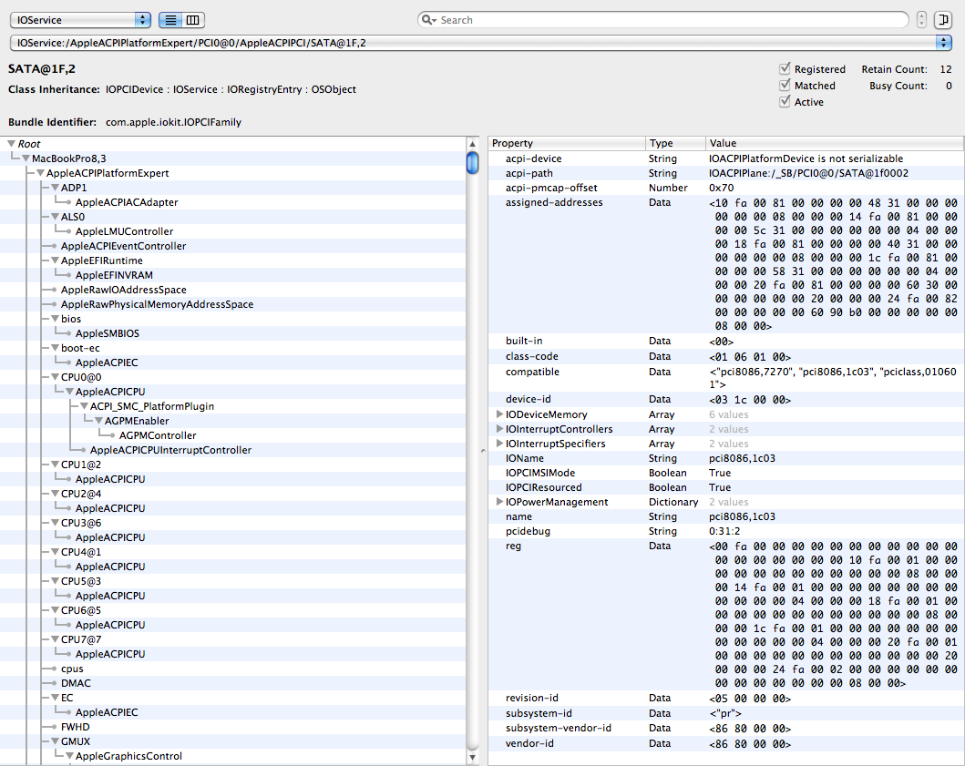Open the IOService path dropdown

[480, 43]
